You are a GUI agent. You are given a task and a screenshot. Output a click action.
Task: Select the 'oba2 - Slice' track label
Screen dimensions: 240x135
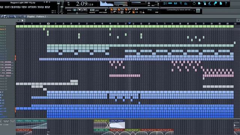tap(5, 76)
